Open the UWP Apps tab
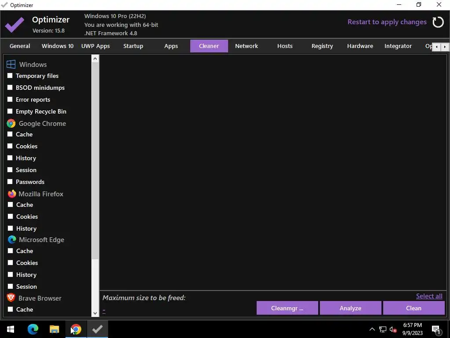The width and height of the screenshot is (450, 338). coord(95,46)
